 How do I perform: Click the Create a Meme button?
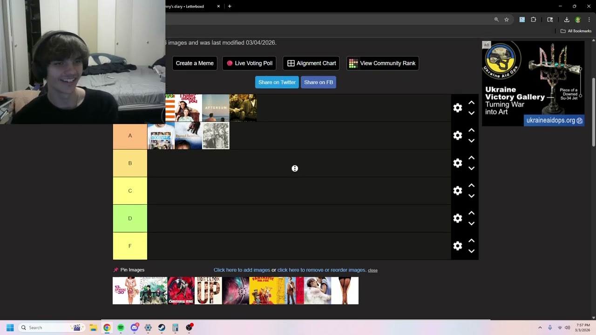point(195,63)
